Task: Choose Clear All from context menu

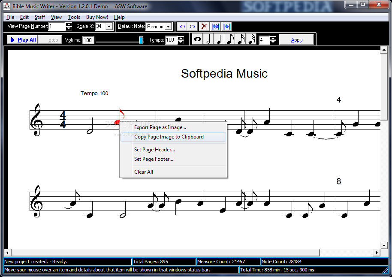Action: 173,172
